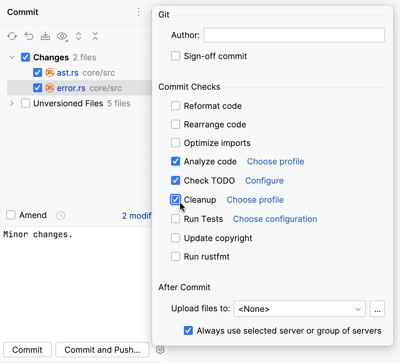Viewport: 400px width, 363px height.
Task: Open commit options with the gear icon
Action: pos(160,350)
